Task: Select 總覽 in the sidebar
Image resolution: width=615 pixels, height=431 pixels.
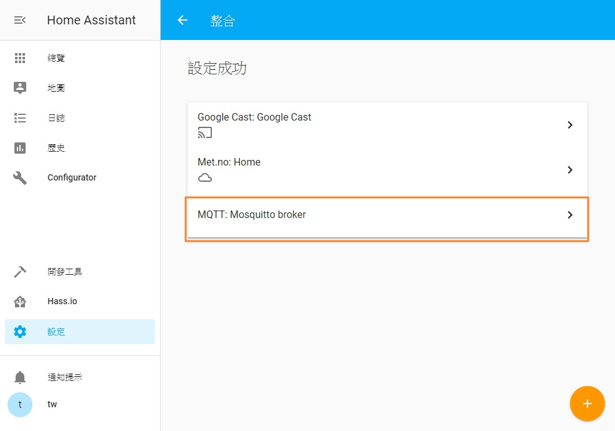Action: coord(80,58)
